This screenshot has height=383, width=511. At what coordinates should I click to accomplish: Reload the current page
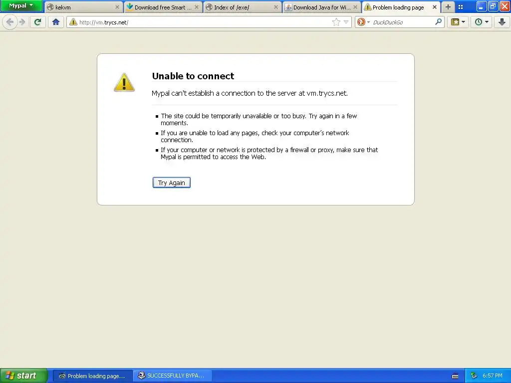pos(37,22)
